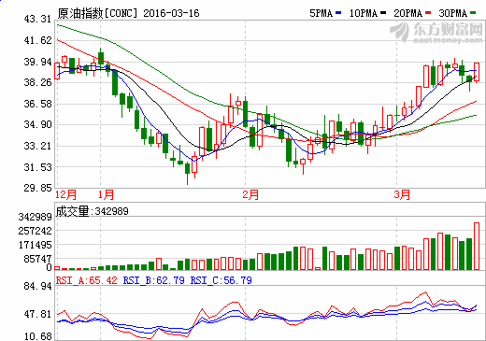This screenshot has width=486, height=341.
Task: Click the RSI_C:56.79 indicator label
Action: coord(222,280)
